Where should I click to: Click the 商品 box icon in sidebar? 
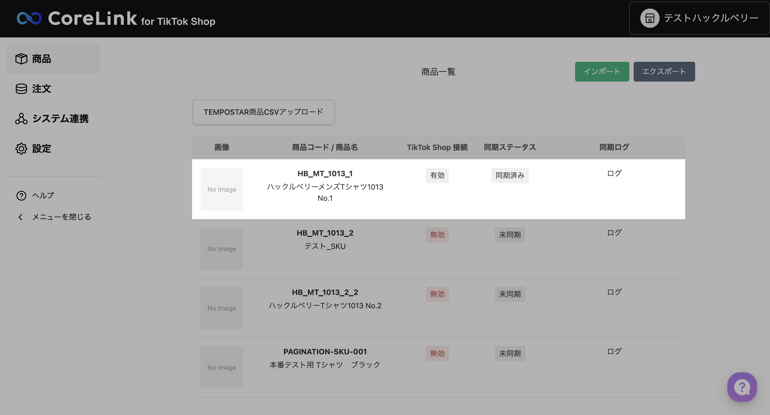tap(21, 59)
